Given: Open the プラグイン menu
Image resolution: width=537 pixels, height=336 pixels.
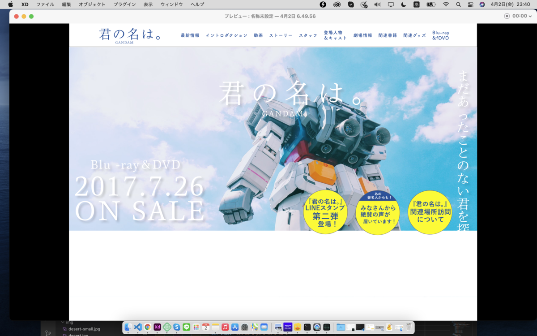Looking at the screenshot, I should [125, 4].
